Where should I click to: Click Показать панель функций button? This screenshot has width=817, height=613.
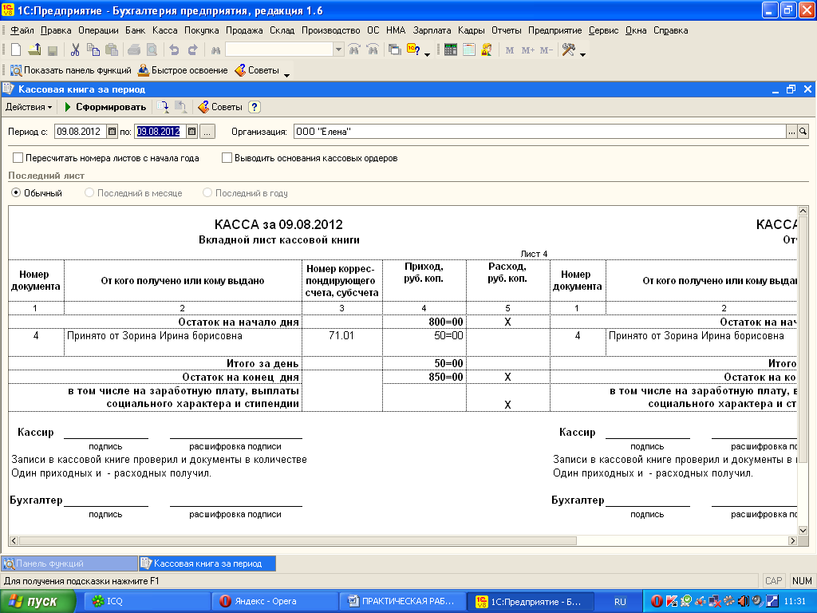pos(71,70)
